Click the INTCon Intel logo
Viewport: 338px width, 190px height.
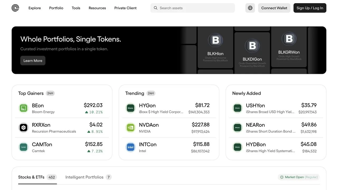tap(130, 147)
